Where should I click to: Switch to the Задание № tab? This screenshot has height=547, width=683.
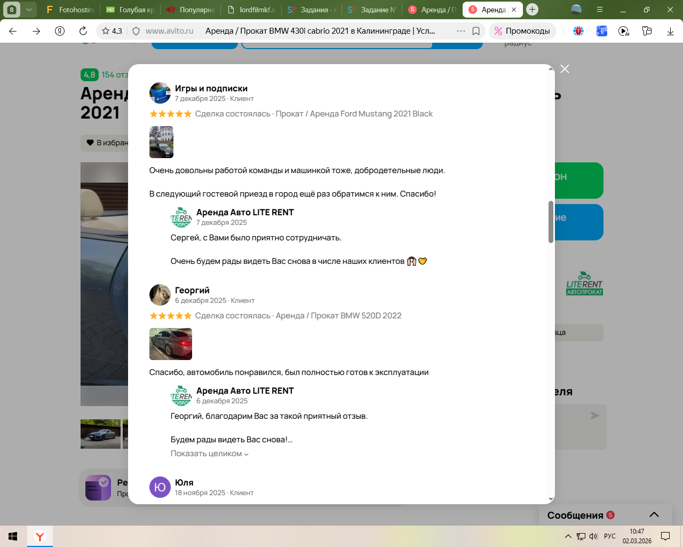click(x=371, y=10)
